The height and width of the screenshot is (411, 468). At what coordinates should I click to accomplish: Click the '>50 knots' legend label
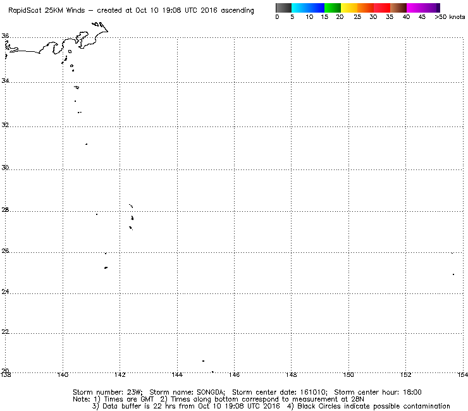[450, 17]
